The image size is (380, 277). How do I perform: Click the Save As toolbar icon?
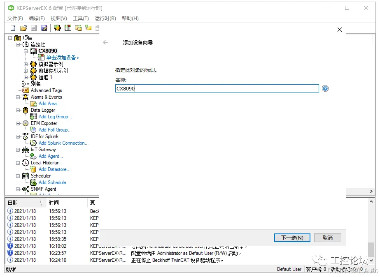[x=44, y=28]
